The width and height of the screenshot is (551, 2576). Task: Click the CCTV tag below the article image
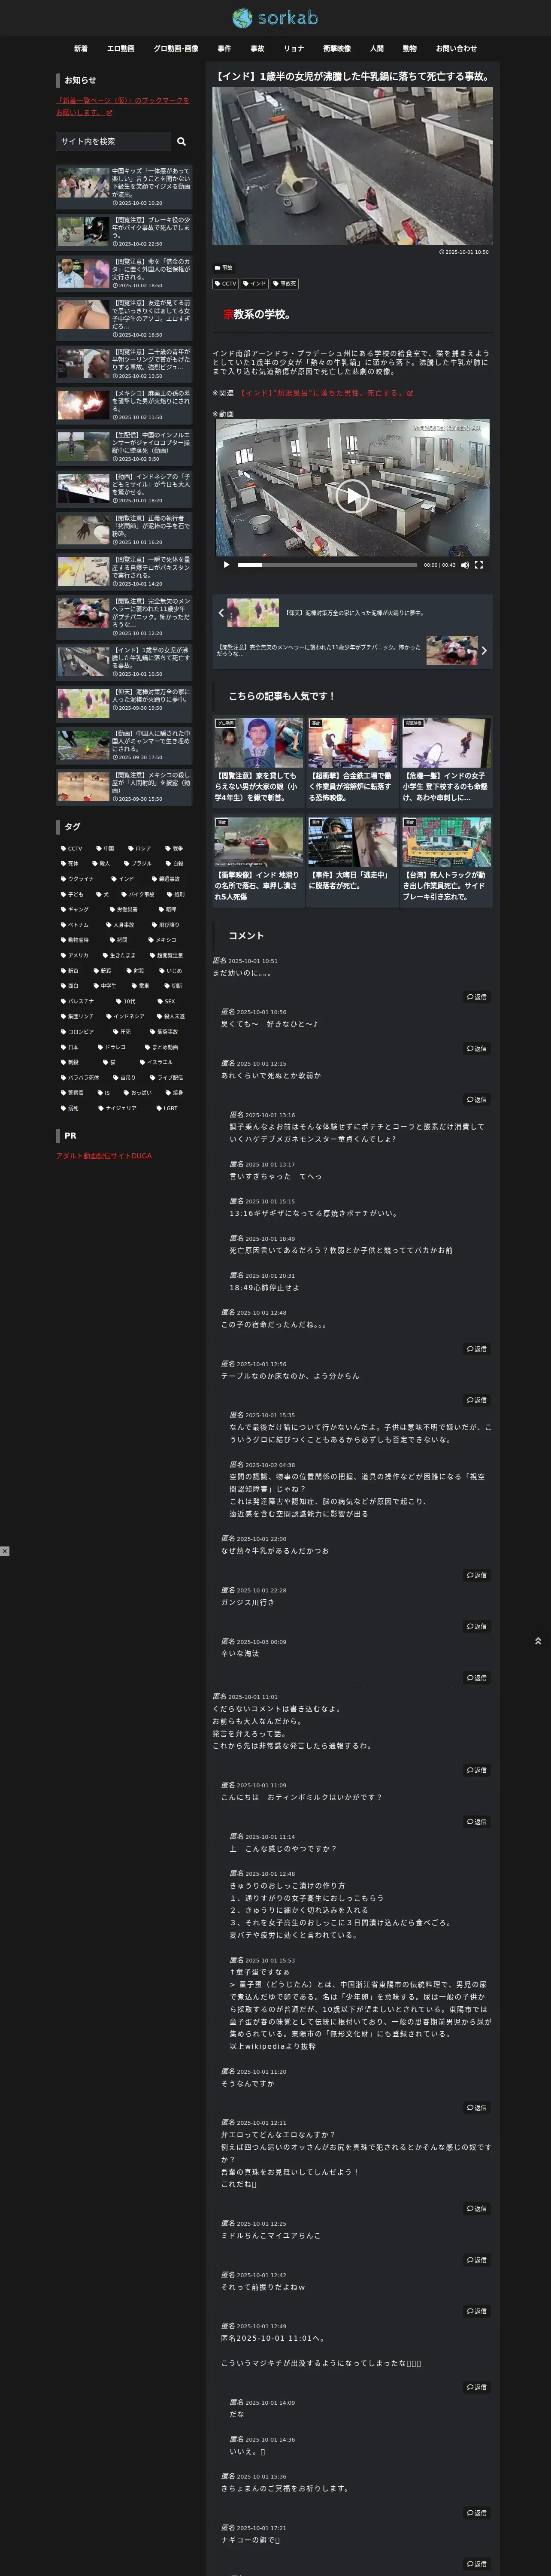click(x=226, y=283)
